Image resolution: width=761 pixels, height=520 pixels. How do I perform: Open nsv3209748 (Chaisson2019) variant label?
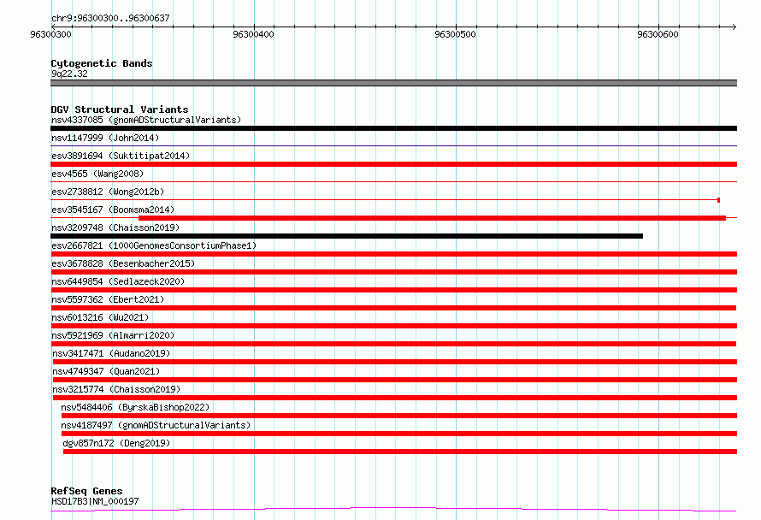pyautogui.click(x=115, y=227)
